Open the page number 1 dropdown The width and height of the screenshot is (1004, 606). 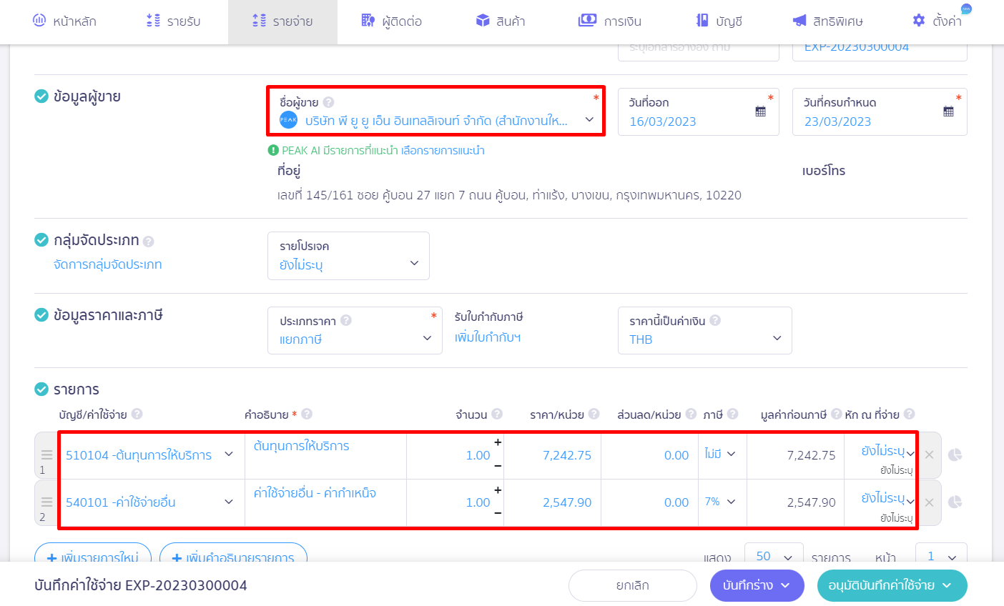click(941, 557)
